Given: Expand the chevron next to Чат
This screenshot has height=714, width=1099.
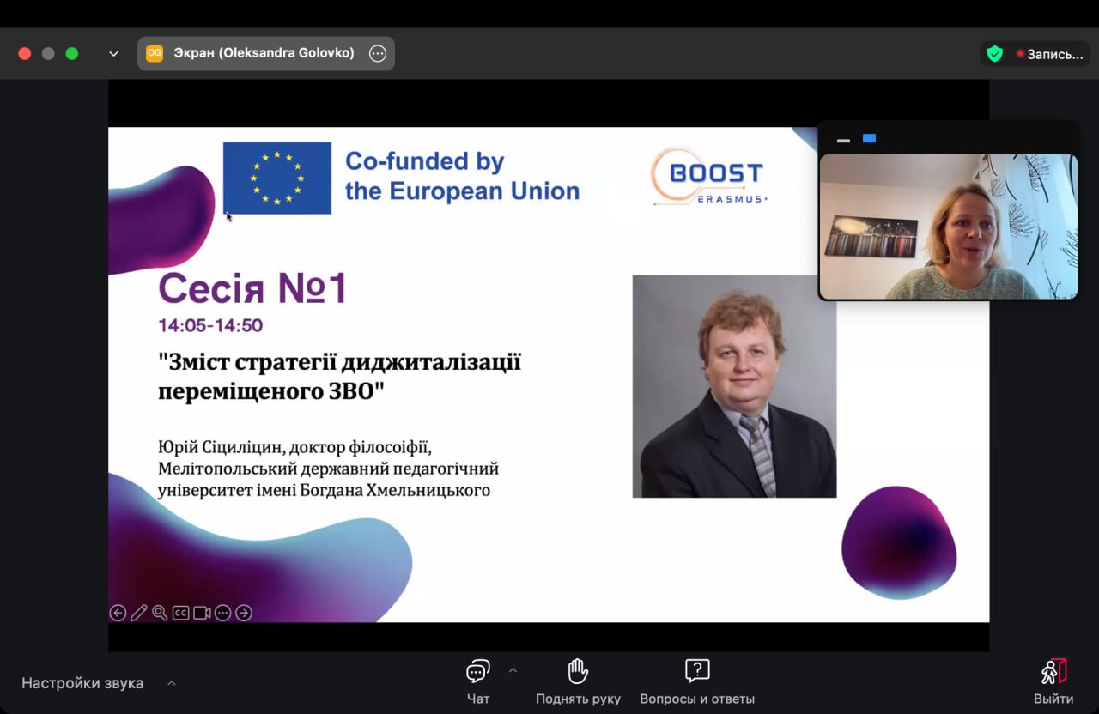Looking at the screenshot, I should 513,670.
